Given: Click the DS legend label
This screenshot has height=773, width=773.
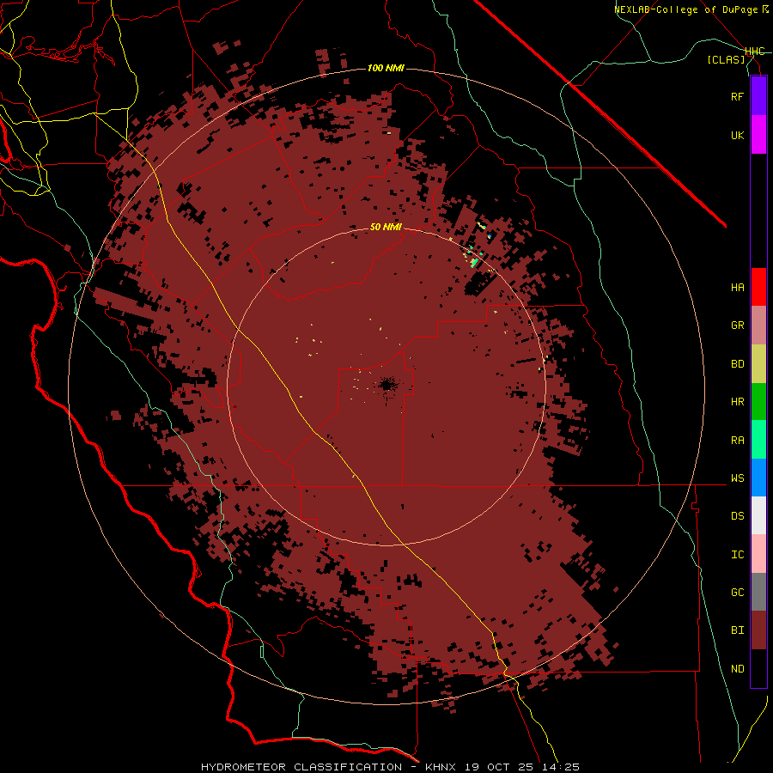Looking at the screenshot, I should pos(737,516).
